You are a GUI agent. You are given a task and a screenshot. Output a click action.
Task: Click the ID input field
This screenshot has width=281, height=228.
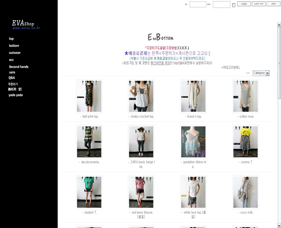pos(198,5)
